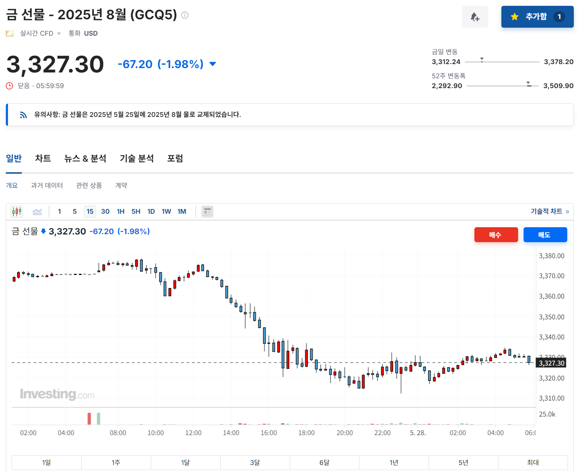584x473 pixels.
Task: Click the blue 매도 button
Action: pos(545,234)
